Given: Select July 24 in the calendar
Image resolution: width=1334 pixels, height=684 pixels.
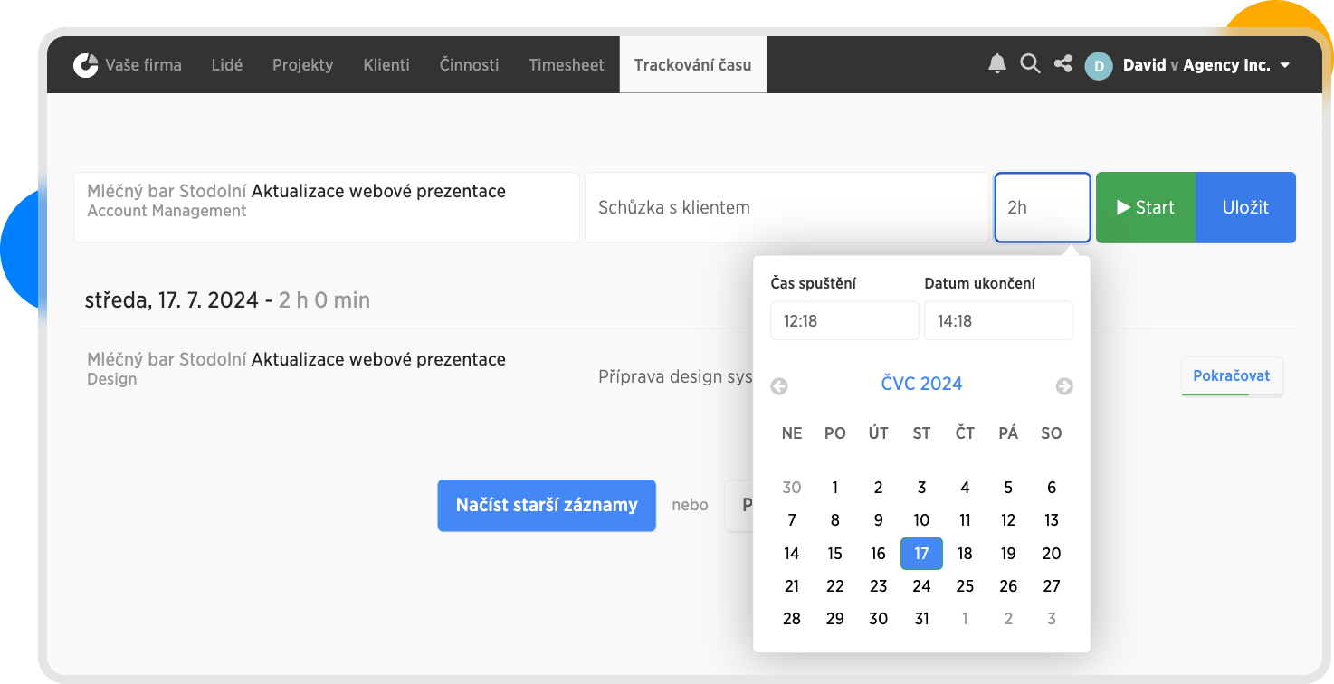Looking at the screenshot, I should 921,586.
